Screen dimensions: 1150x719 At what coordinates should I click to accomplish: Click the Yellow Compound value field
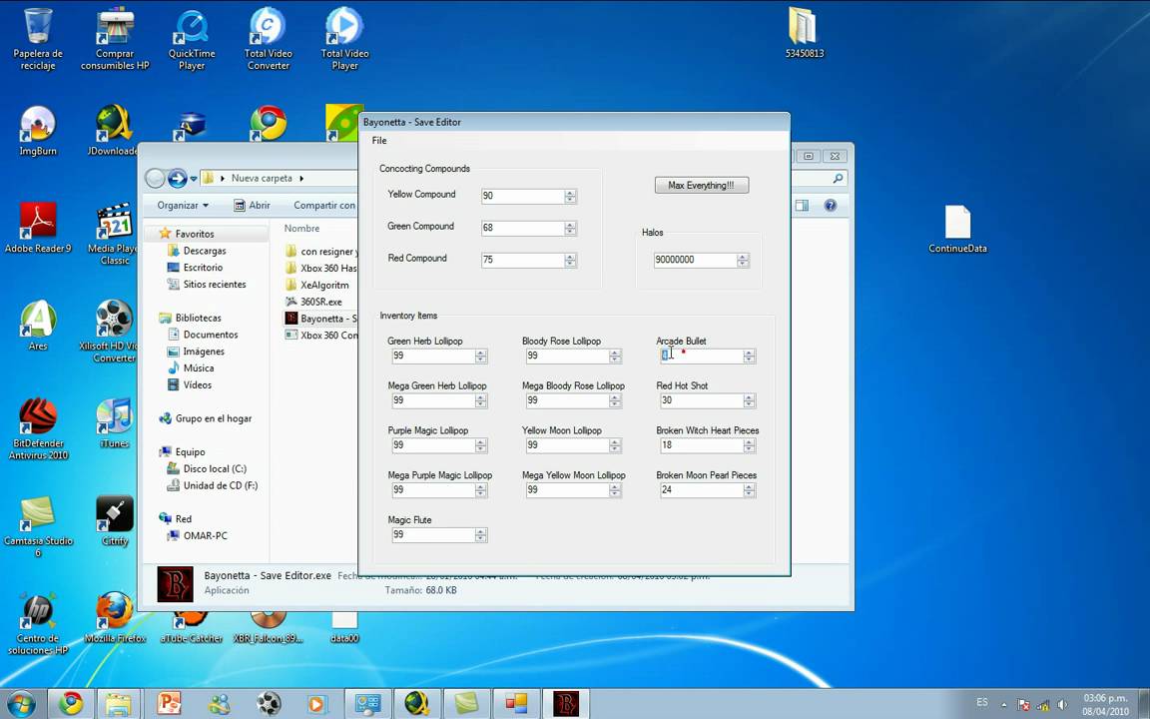coord(523,196)
